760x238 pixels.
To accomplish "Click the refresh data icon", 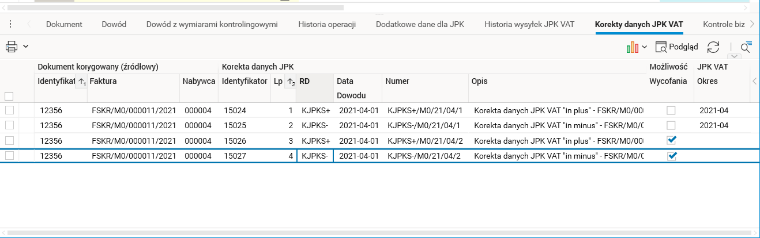I will [x=713, y=47].
